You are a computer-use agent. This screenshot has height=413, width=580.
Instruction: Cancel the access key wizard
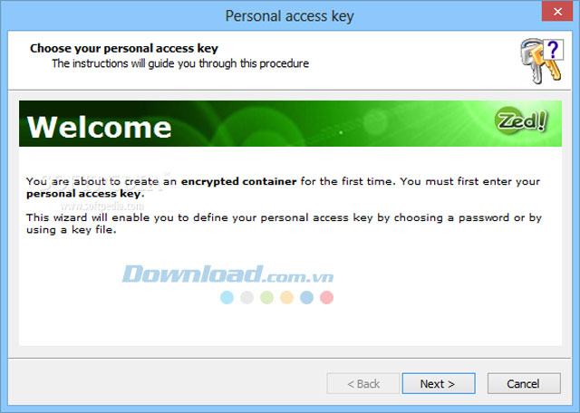tap(524, 383)
